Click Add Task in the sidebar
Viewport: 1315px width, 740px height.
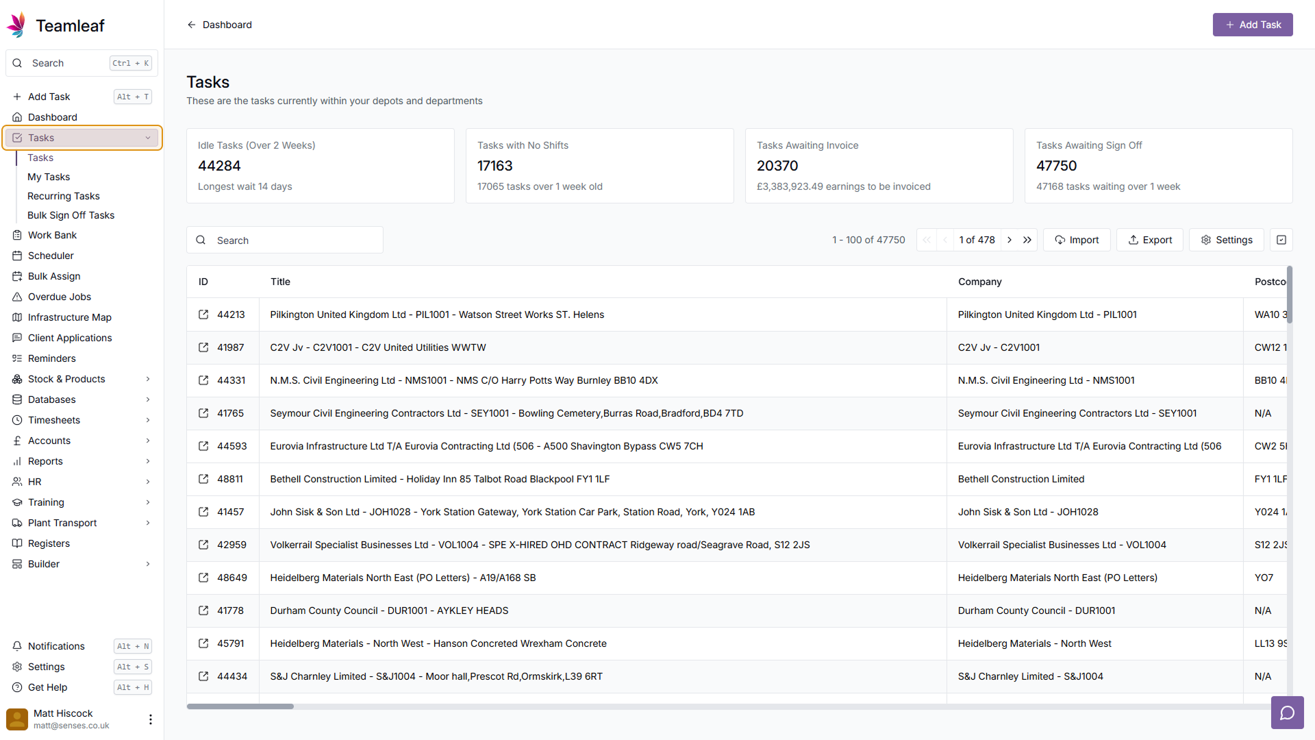point(82,97)
